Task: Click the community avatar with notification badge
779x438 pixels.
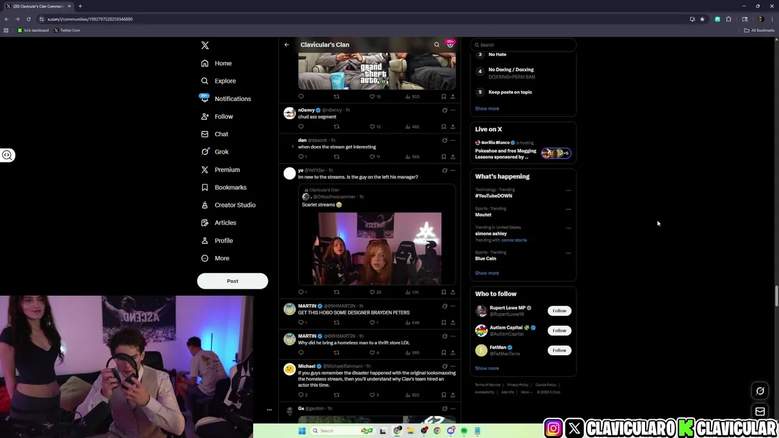Action: point(450,44)
